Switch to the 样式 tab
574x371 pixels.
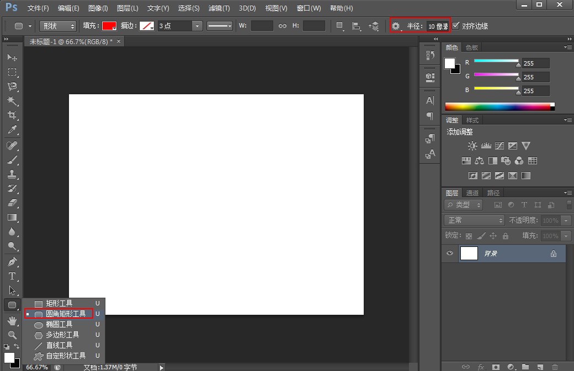tap(472, 120)
